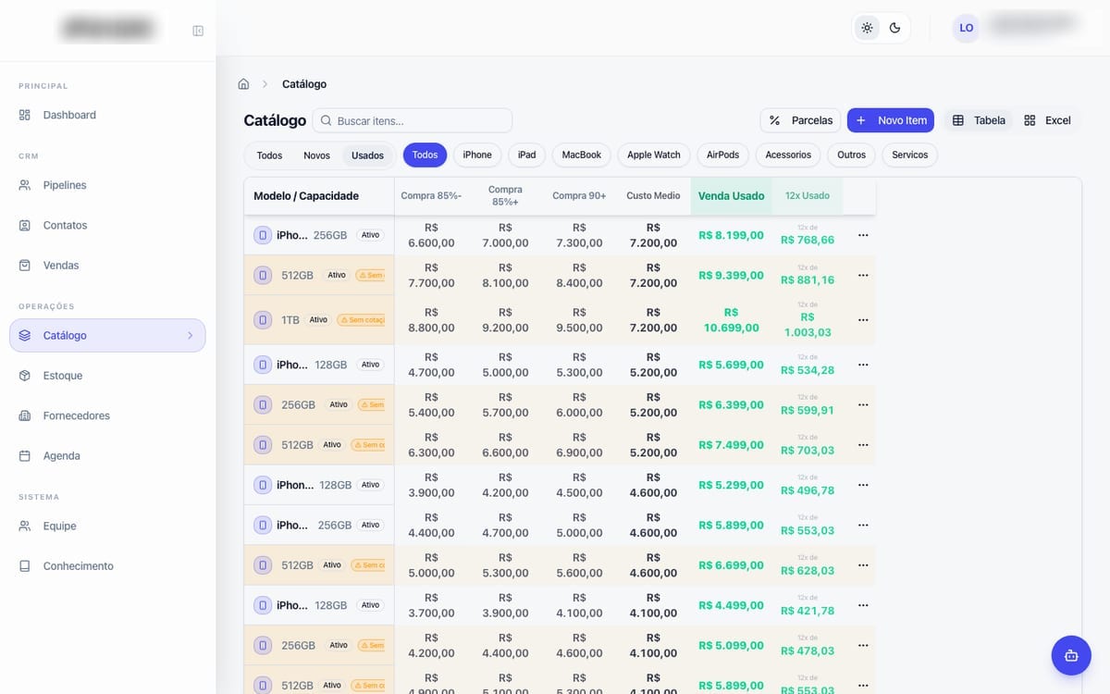Open row menu for R$ 10.699,00 item
The width and height of the screenshot is (1110, 694).
[x=863, y=320]
